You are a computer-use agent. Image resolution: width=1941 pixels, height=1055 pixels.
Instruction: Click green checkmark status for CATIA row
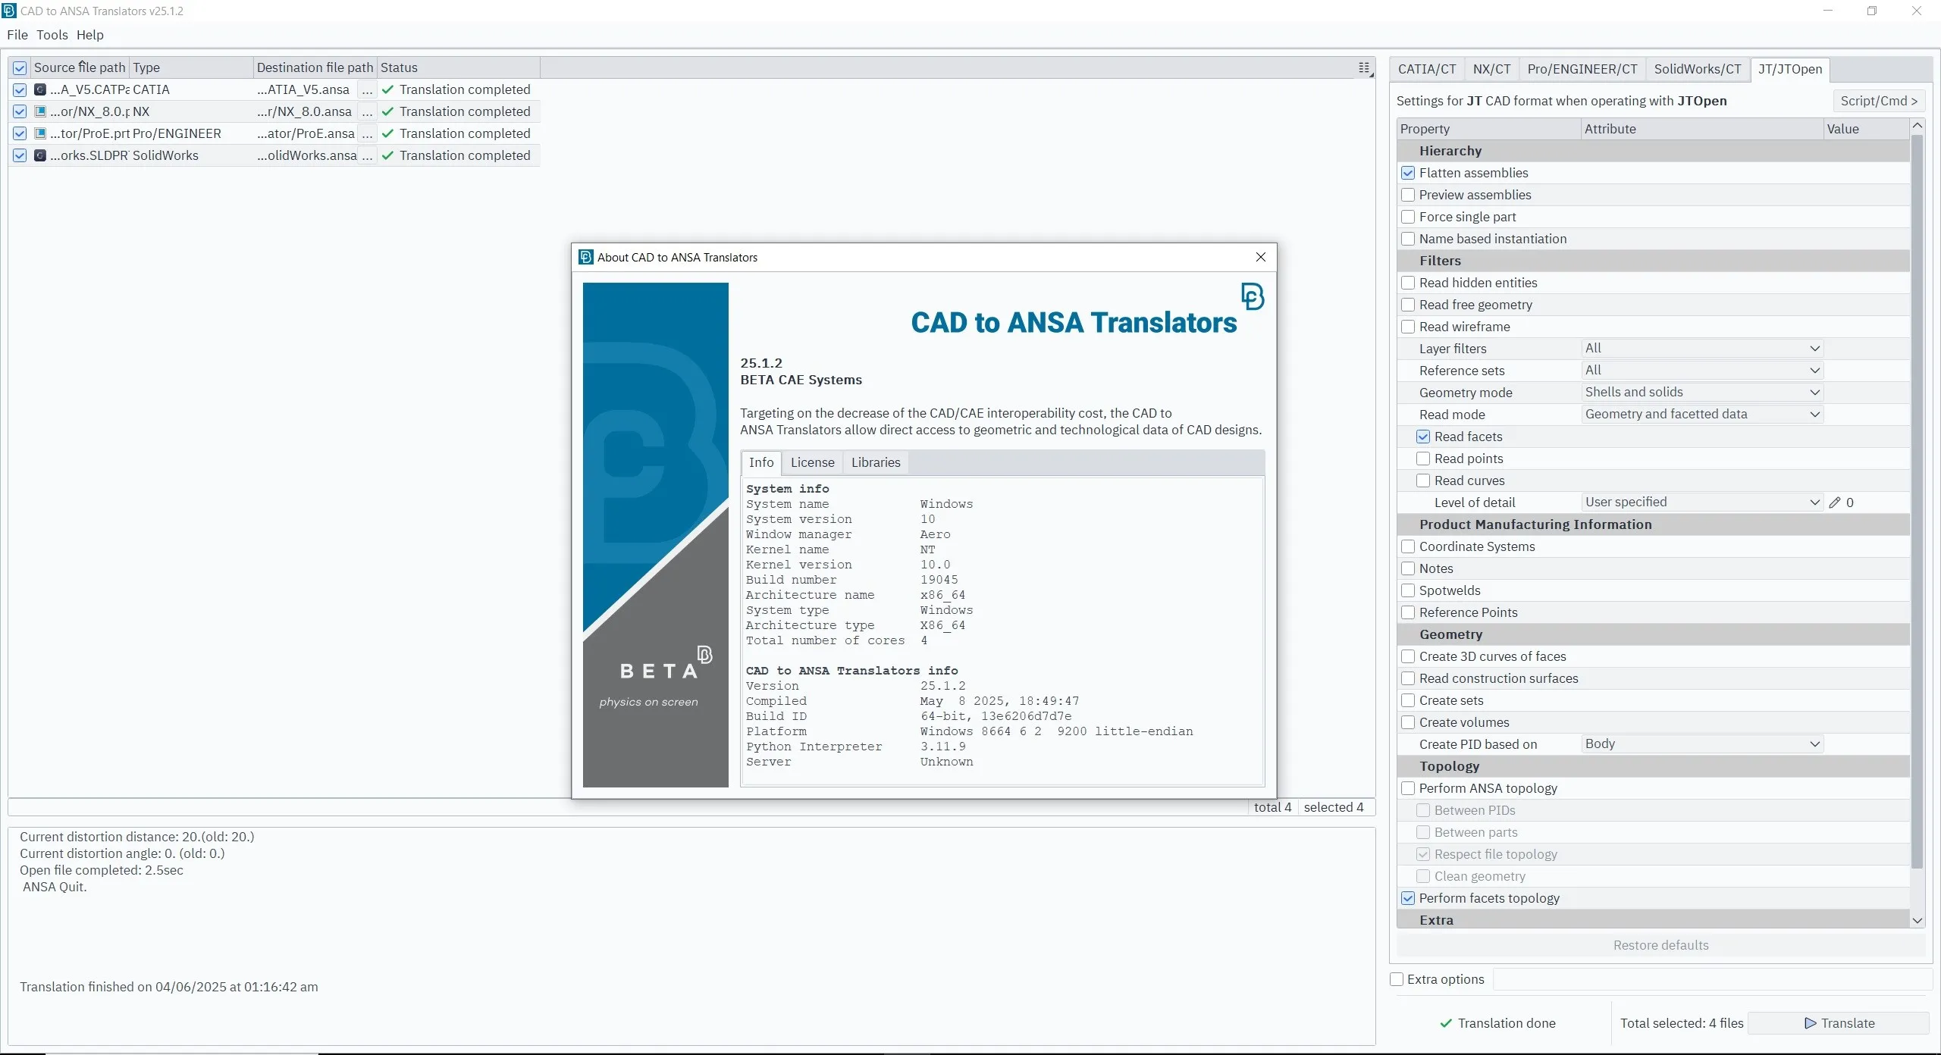[x=387, y=89]
